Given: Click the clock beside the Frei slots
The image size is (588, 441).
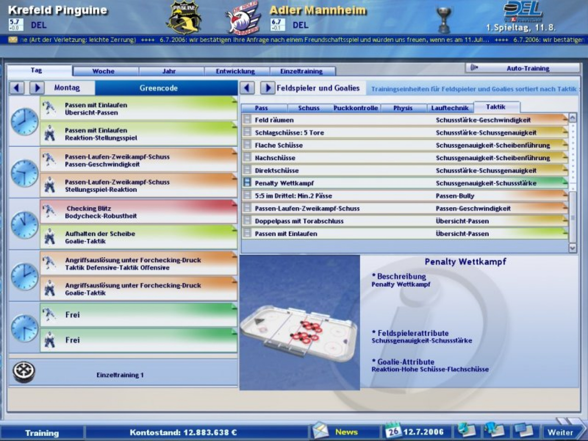Looking at the screenshot, I should [24, 328].
